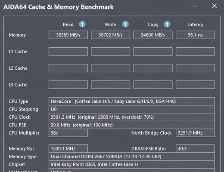Select the Memory write value 38702 MB/s
Viewport: 224px width, 172px height.
110,35
